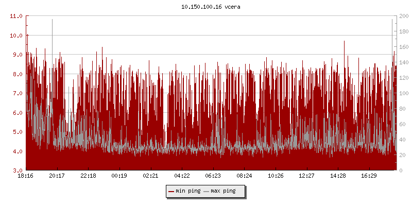This screenshot has width=412, height=206.
Task: Click the 11.0 value on left axis
Action: (x=16, y=16)
